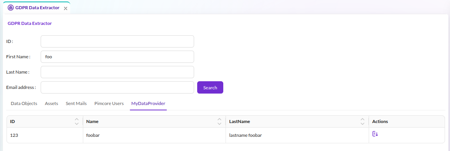Focus the Last Name input field
The height and width of the screenshot is (151, 450).
[x=117, y=72]
